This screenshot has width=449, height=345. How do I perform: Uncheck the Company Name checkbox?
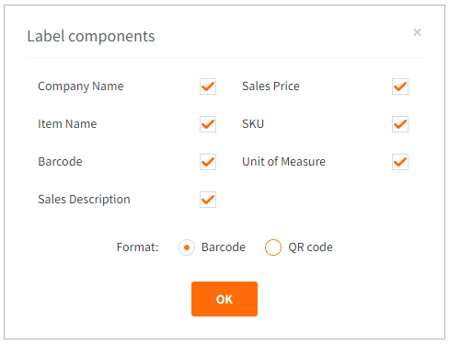[x=208, y=86]
